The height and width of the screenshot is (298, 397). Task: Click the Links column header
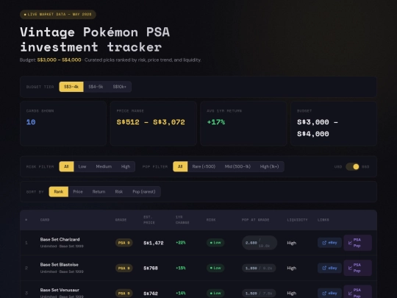pos(323,220)
